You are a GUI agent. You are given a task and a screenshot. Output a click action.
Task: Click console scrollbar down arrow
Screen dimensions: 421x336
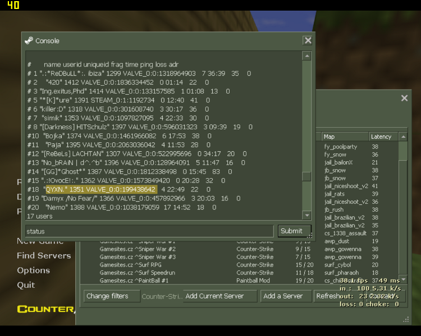pos(306,215)
